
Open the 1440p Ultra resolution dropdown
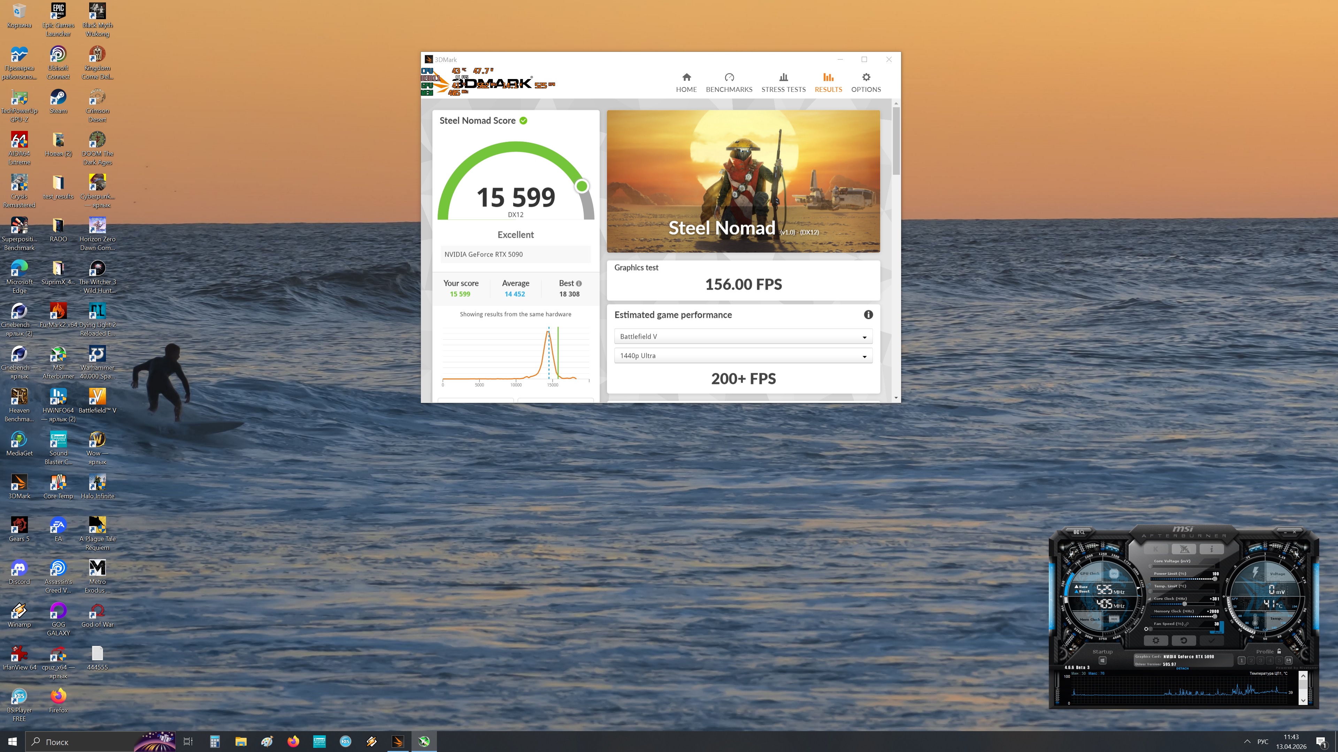click(743, 355)
